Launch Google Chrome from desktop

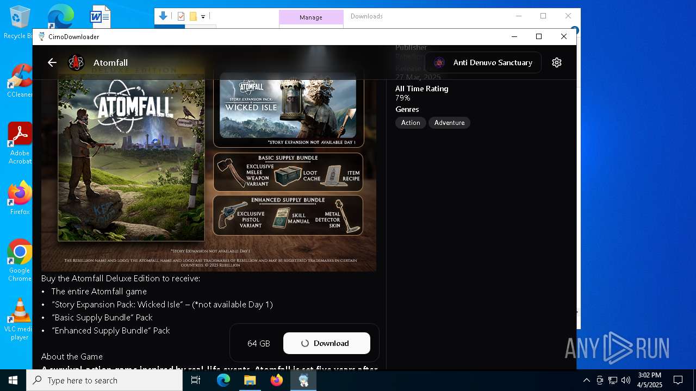pos(20,260)
